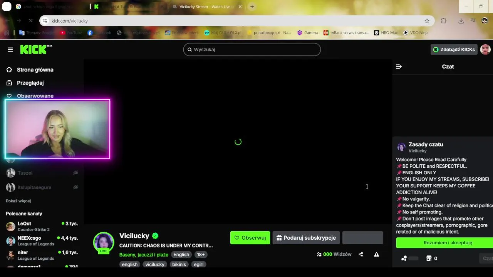Select the egirl tag

[x=198, y=265]
